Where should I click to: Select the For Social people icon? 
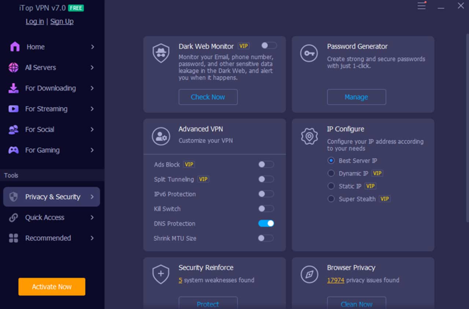click(x=13, y=129)
